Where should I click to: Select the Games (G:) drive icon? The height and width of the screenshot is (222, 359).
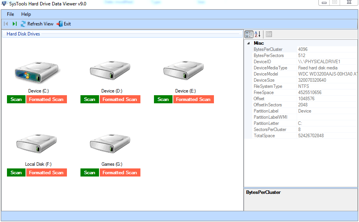point(110,143)
